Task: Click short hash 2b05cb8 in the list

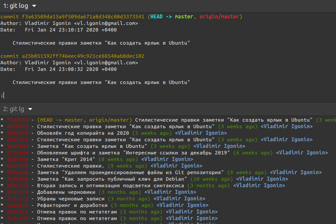Action: (x=17, y=160)
